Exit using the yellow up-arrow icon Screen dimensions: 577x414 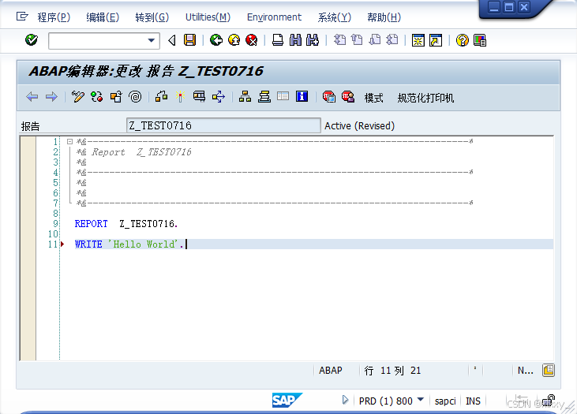[x=234, y=39]
